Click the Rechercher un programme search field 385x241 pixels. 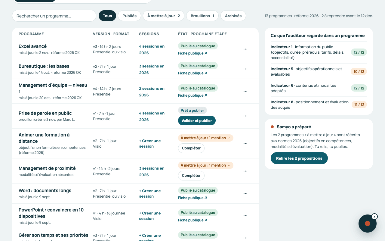(x=54, y=16)
